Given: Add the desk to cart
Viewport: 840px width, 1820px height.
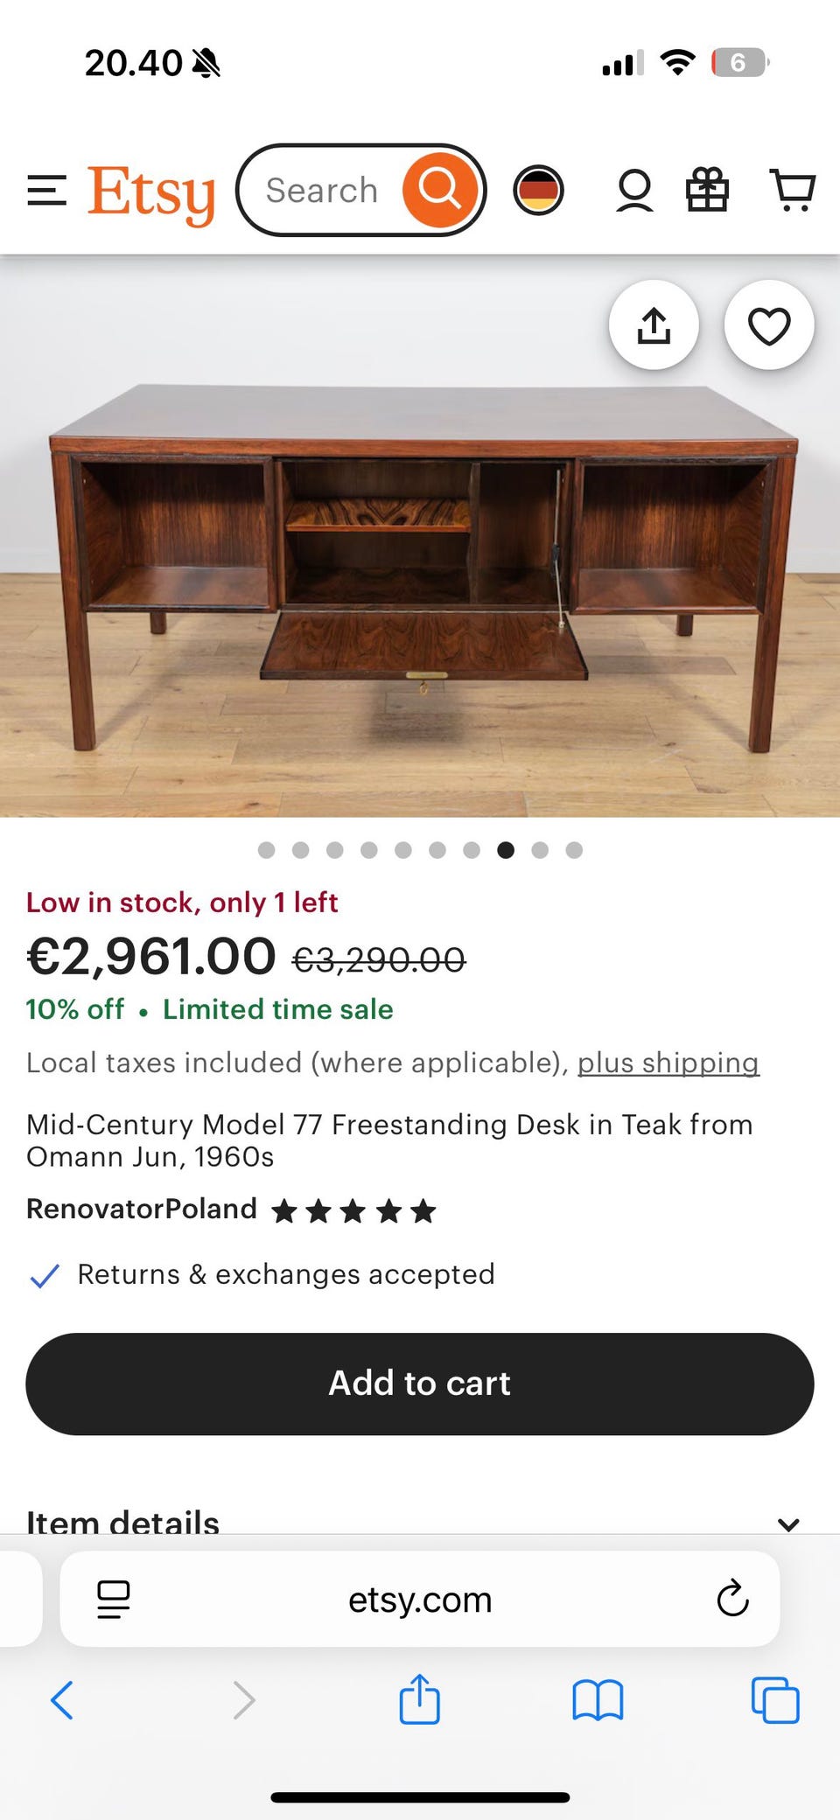Looking at the screenshot, I should pos(420,1384).
